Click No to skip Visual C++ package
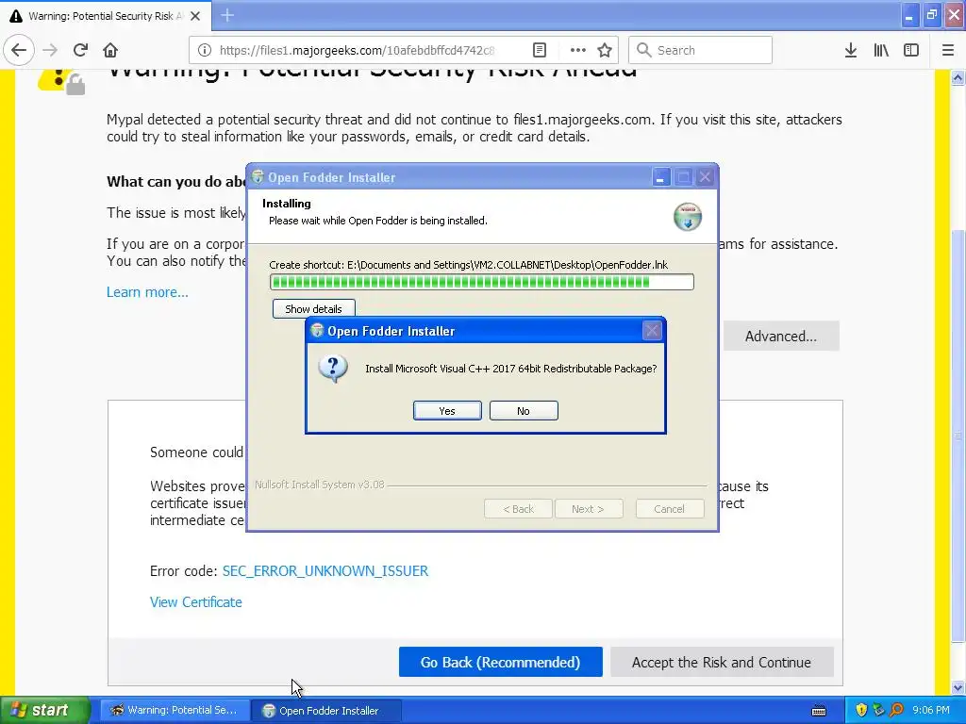 (x=524, y=411)
